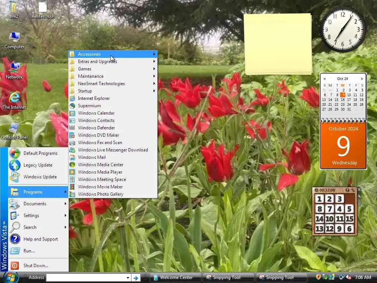
Task: Click the security shield tray icon
Action: pos(318,277)
